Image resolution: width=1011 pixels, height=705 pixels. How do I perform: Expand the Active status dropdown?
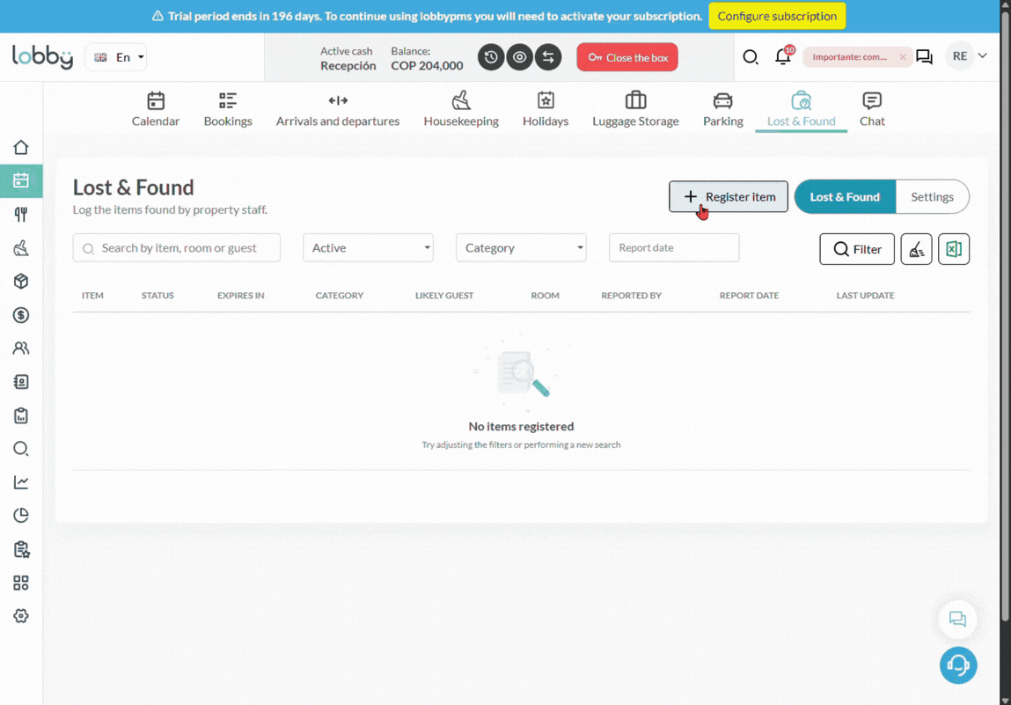(368, 247)
